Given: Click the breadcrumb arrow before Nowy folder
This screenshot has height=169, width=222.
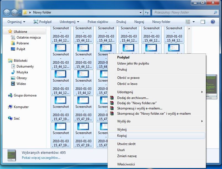Looking at the screenshot, I should click(x=30, y=12).
